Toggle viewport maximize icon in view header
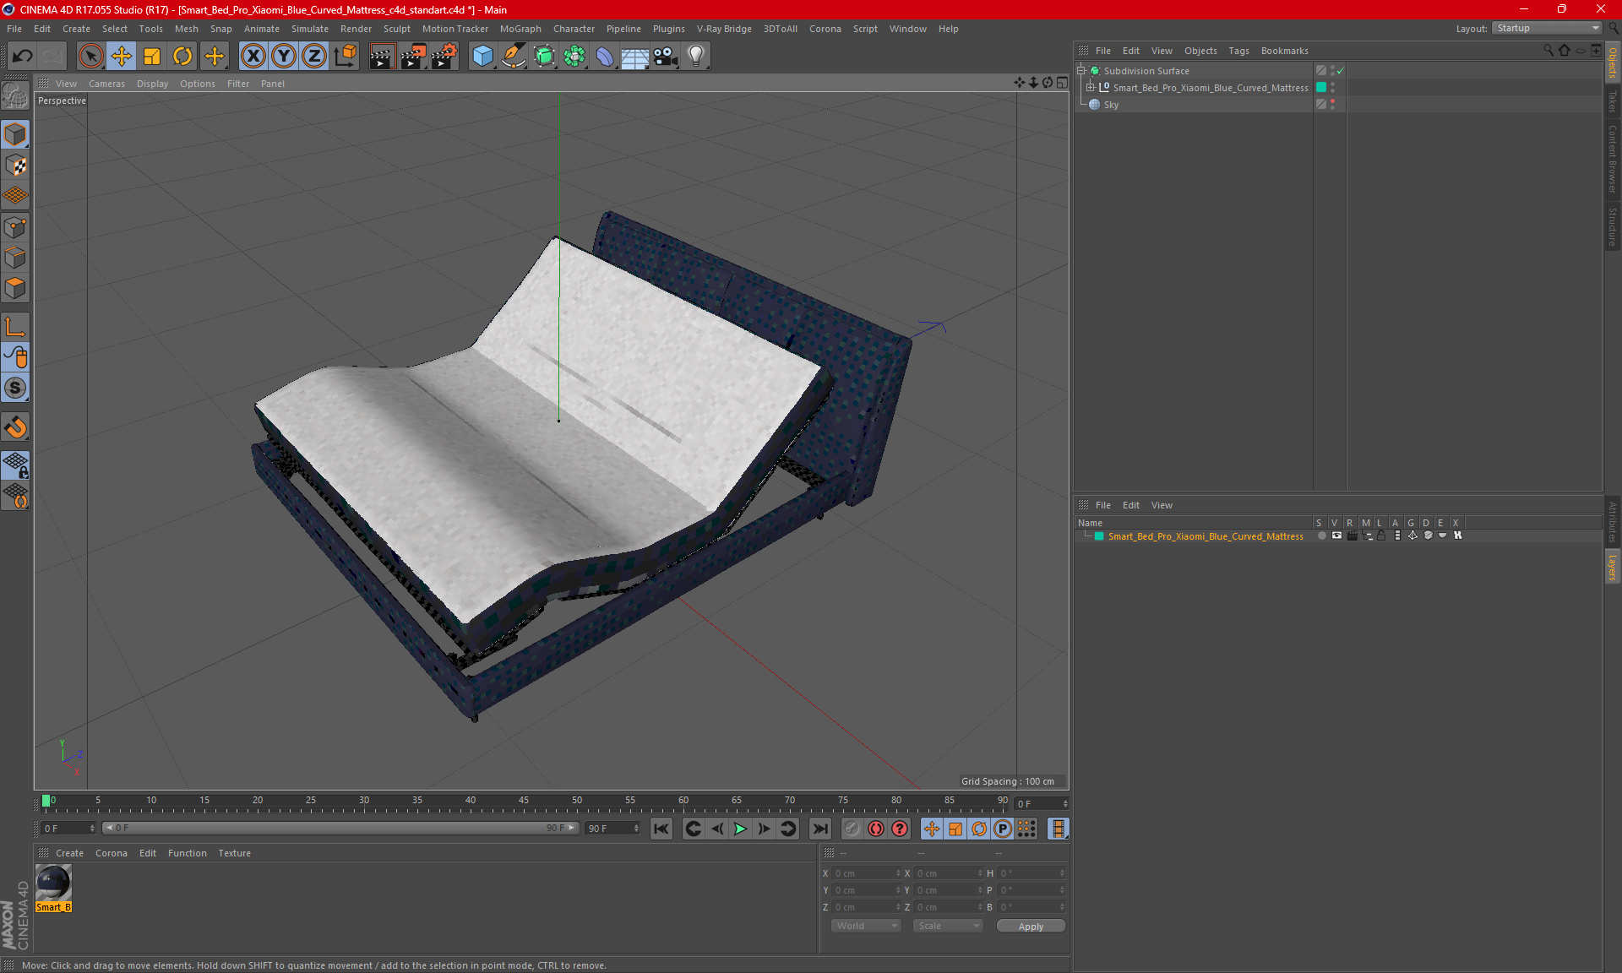The image size is (1622, 973). tap(1063, 83)
